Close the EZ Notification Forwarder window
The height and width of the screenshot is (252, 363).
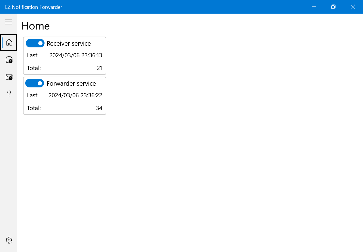(x=353, y=7)
